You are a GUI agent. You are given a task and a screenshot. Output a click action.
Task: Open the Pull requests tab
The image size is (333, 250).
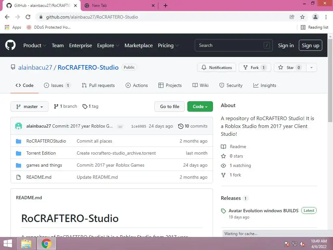coord(98,86)
